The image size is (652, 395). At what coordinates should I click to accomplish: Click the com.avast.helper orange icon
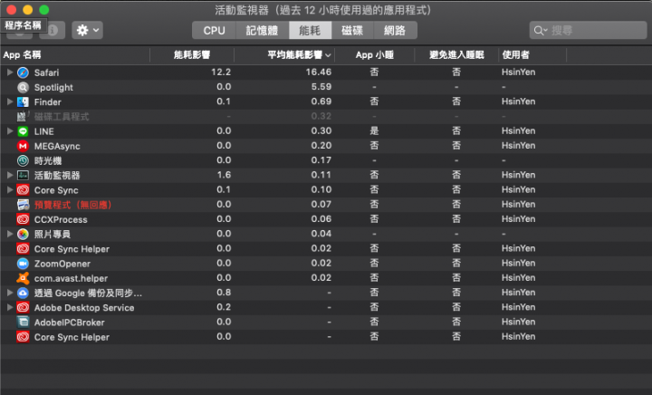(23, 278)
